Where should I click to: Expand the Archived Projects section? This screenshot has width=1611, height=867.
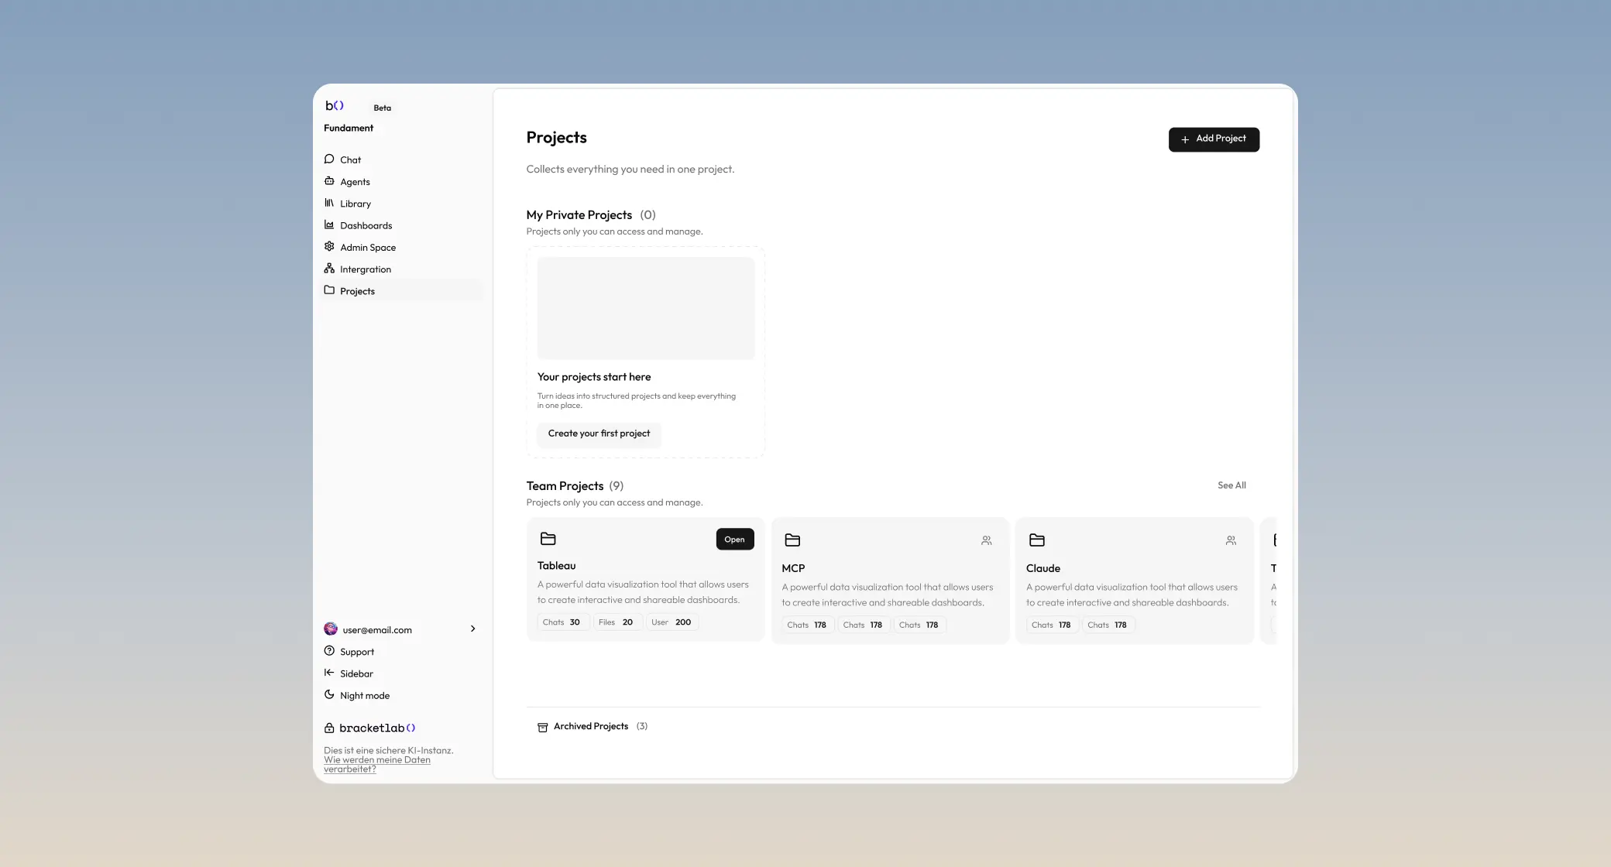pos(591,726)
